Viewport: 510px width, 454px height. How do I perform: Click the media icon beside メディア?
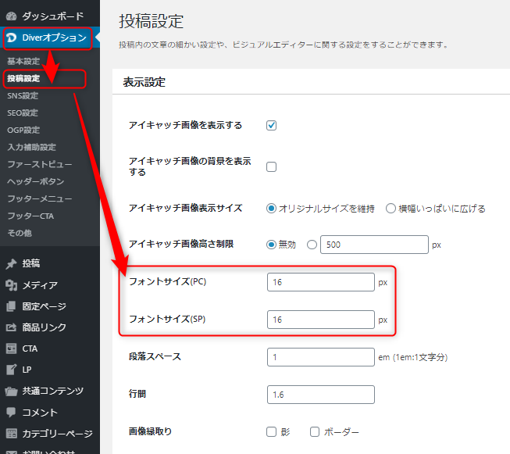(x=12, y=285)
